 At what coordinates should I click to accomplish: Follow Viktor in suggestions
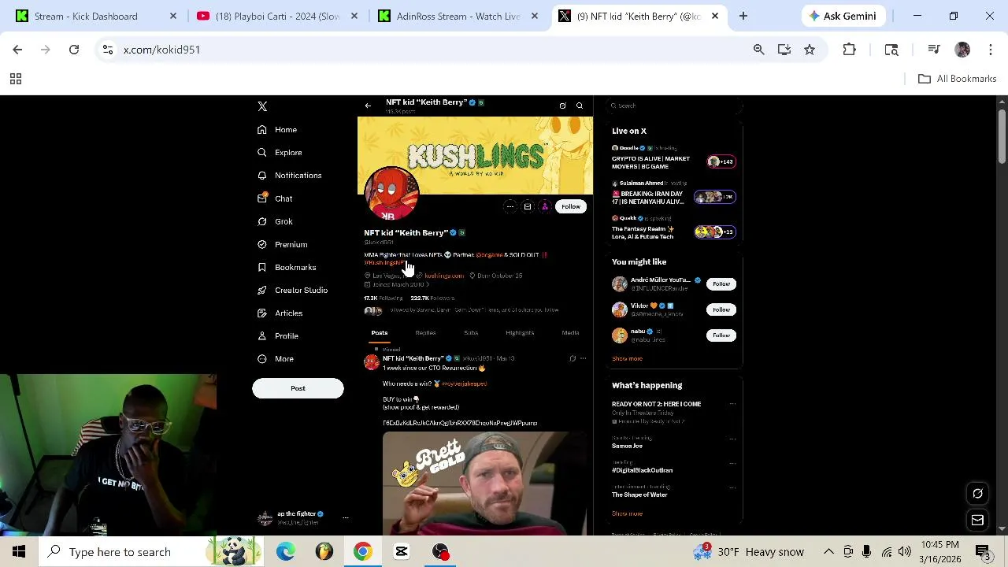[721, 309]
